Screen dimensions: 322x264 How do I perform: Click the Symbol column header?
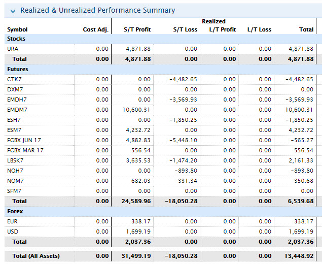point(17,29)
